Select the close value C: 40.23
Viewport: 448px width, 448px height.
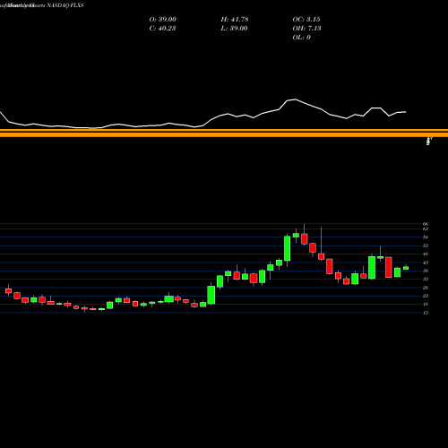162,29
